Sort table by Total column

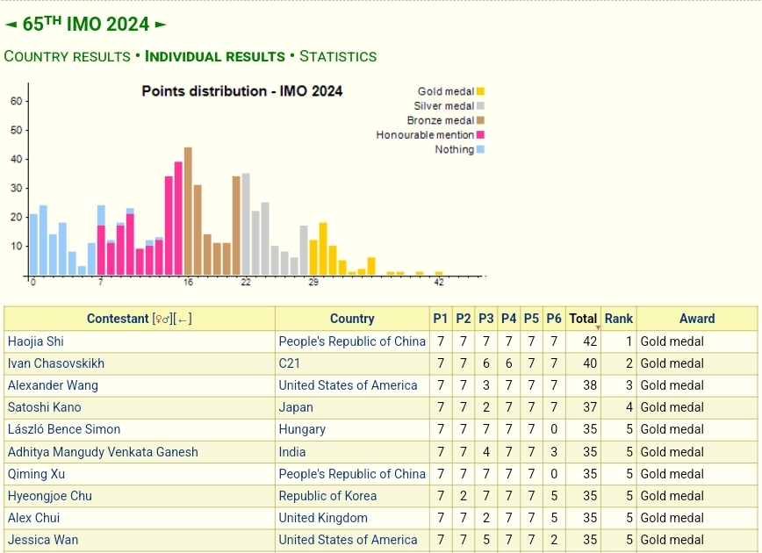(x=582, y=319)
